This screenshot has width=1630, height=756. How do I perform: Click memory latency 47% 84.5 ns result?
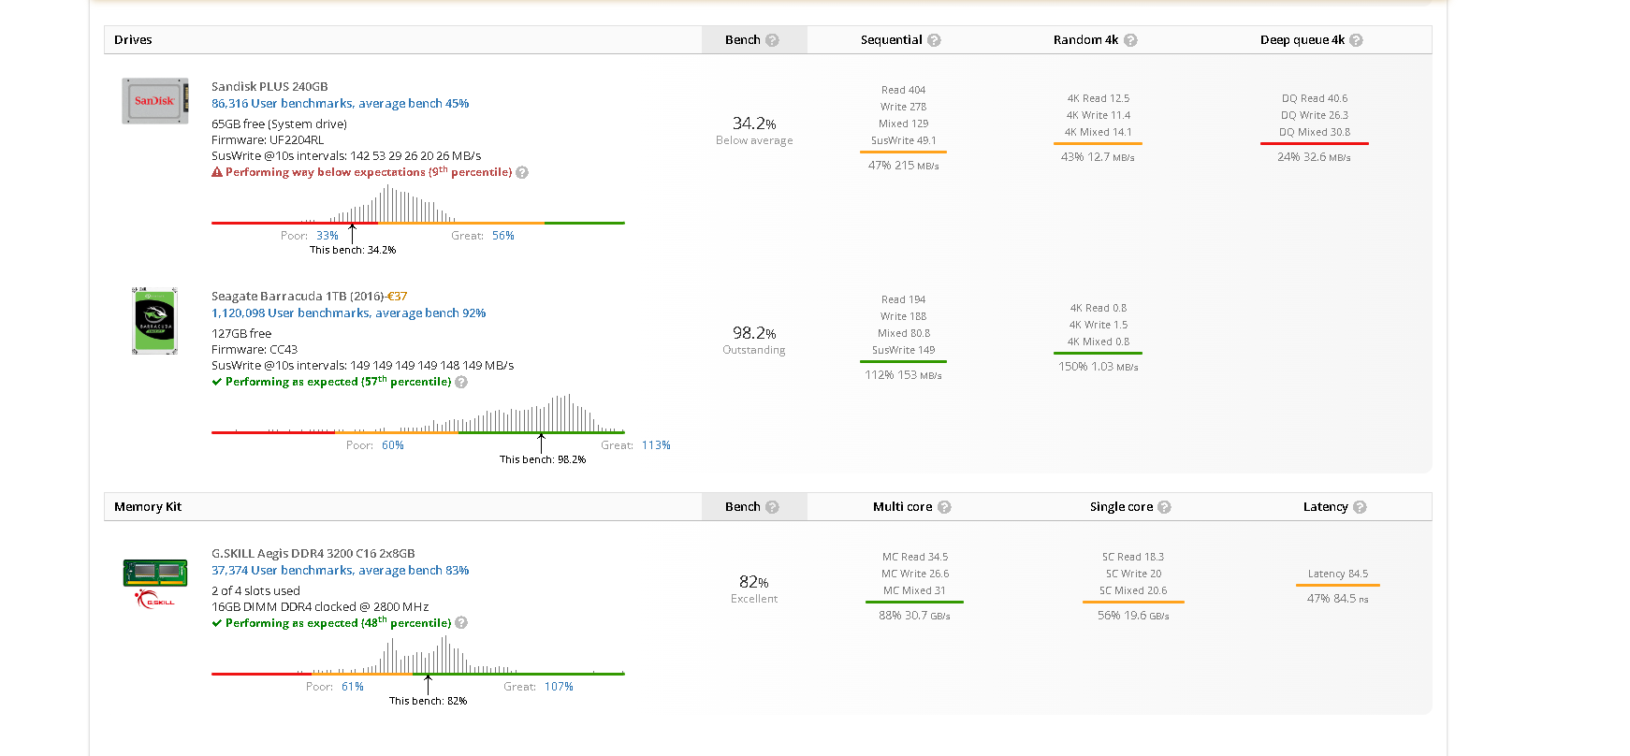pos(1338,599)
